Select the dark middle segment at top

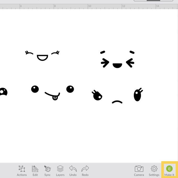153,1
